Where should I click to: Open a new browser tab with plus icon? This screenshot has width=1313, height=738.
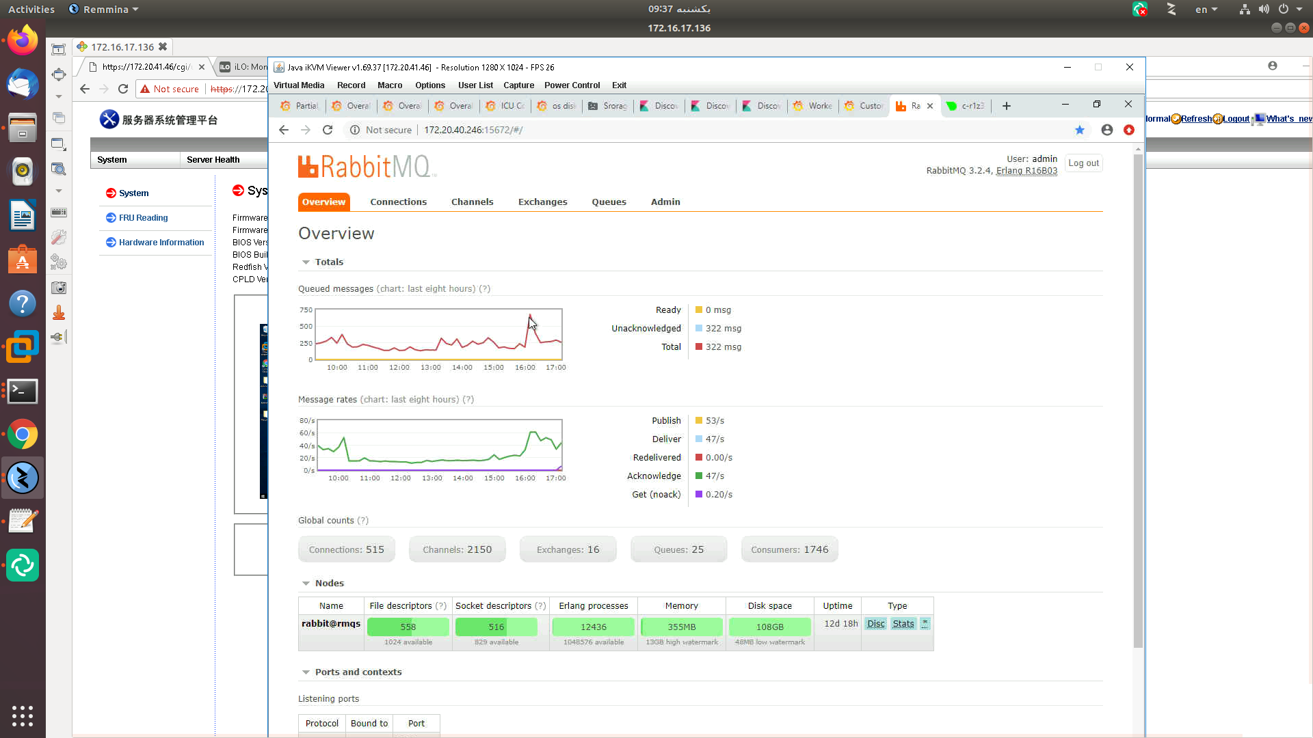click(1006, 106)
